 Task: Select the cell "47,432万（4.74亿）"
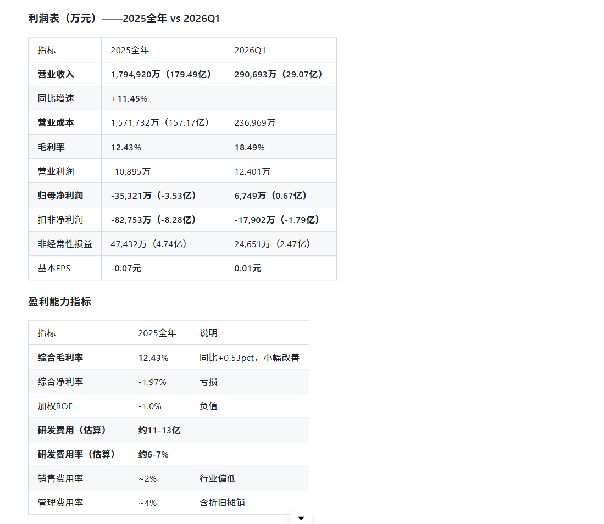pyautogui.click(x=149, y=244)
